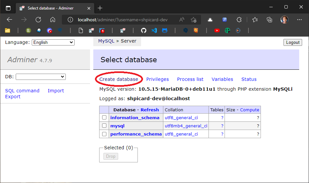Click the tables count for information_schema

pos(222,118)
